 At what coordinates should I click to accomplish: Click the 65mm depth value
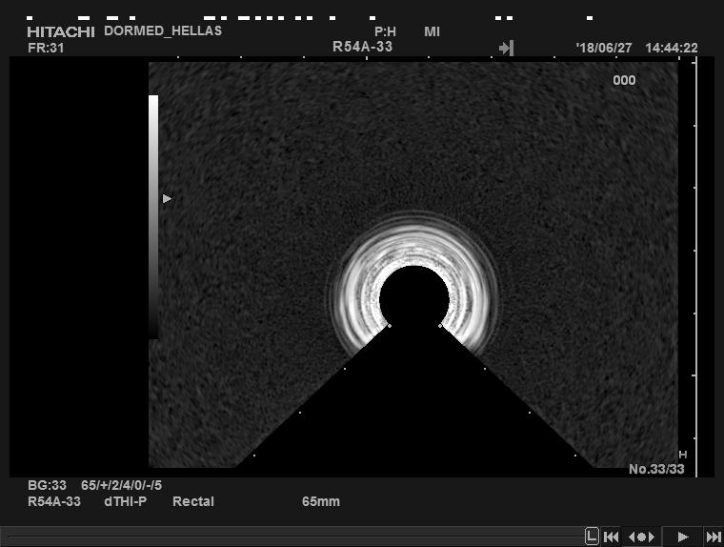coord(320,501)
